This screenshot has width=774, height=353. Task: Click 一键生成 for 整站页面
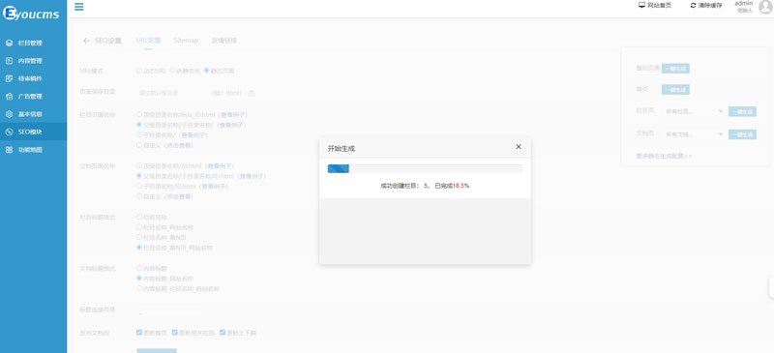point(675,69)
